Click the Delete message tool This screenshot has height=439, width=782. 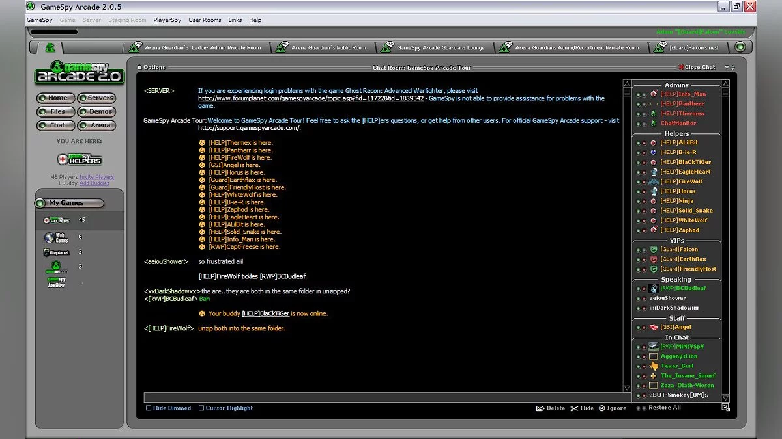pos(551,408)
